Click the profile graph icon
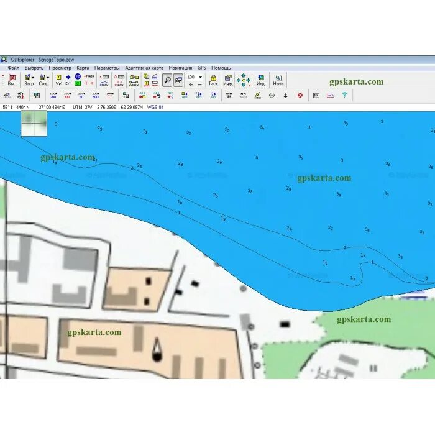The width and height of the screenshot is (435, 435). click(330, 96)
